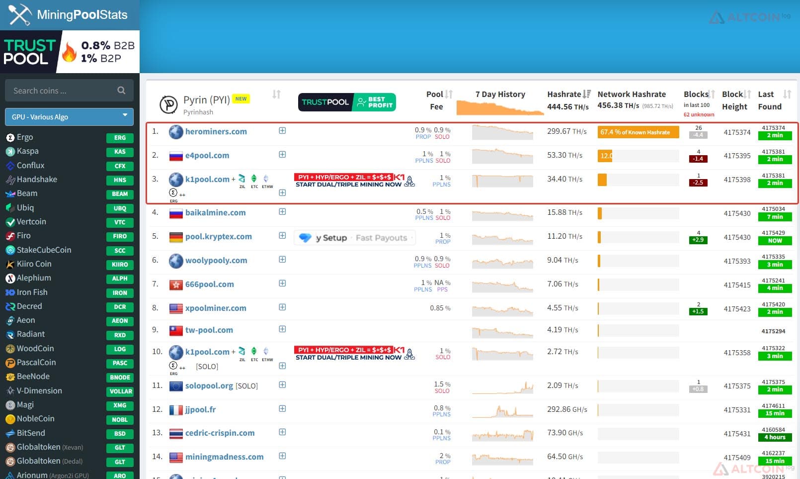
Task: Click the Taiwan flag beside tw-pool.com
Action: pyautogui.click(x=176, y=330)
